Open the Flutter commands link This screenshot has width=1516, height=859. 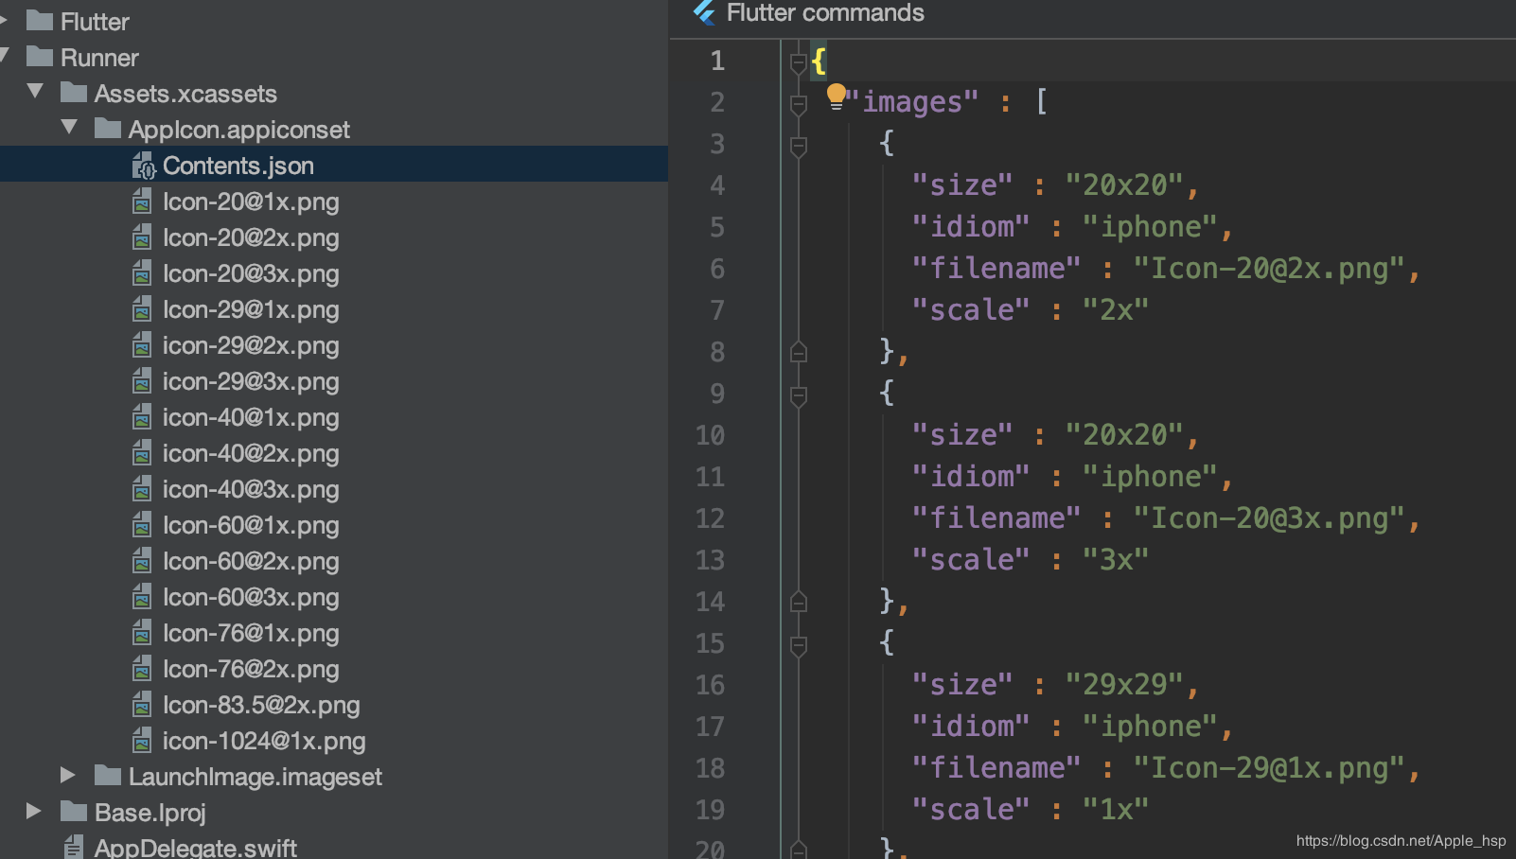click(825, 12)
